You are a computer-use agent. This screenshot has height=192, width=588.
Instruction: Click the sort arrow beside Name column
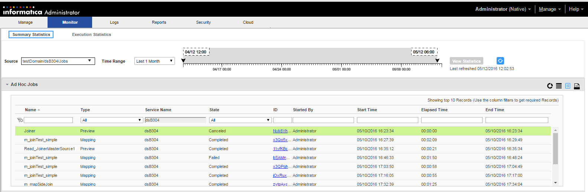39,110
